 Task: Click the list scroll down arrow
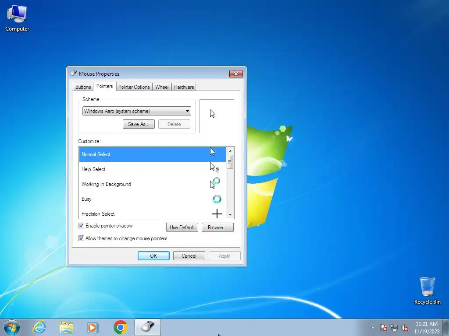[230, 215]
